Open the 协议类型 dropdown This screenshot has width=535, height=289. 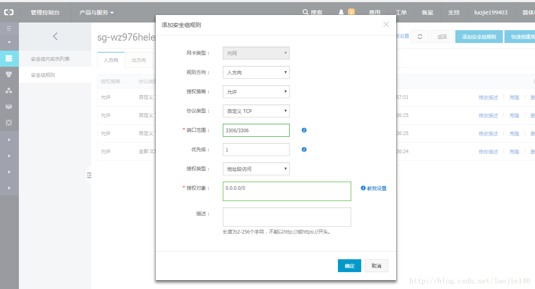tap(256, 111)
